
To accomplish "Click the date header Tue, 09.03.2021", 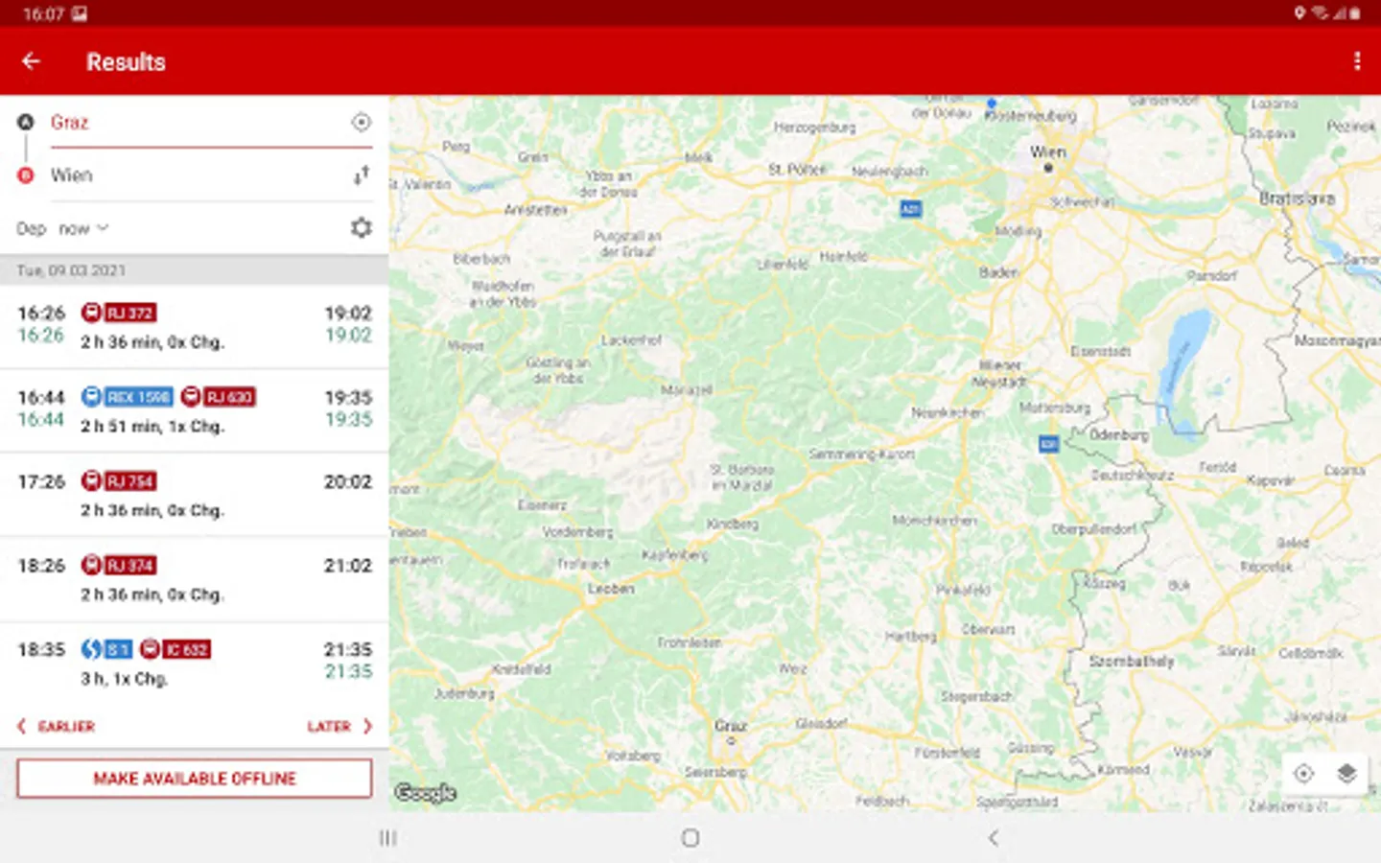I will click(x=71, y=270).
